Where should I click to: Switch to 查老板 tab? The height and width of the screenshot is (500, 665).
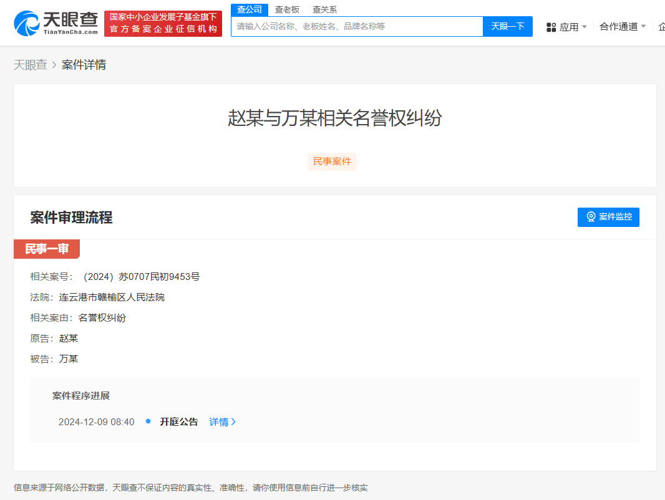click(287, 10)
